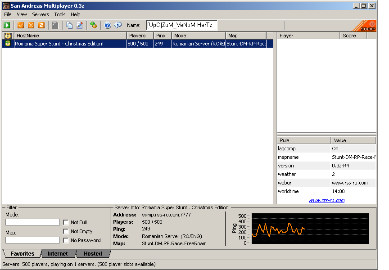
Task: Click the weburl value www.rss-ro.com
Action: (350, 183)
